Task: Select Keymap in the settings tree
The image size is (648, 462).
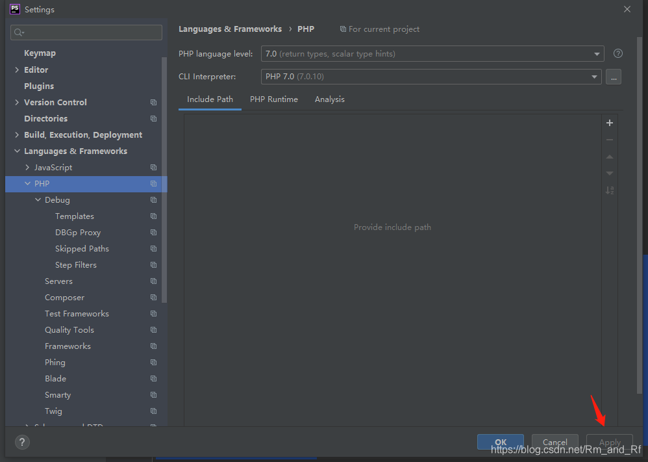Action: point(40,53)
